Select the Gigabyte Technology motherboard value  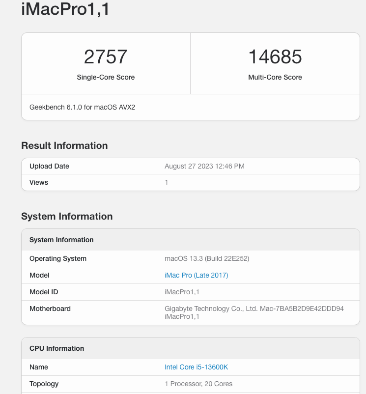(254, 312)
